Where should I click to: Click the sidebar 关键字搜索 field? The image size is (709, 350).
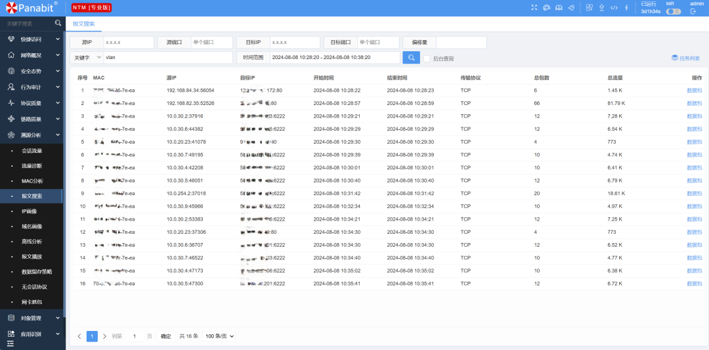[x=28, y=23]
